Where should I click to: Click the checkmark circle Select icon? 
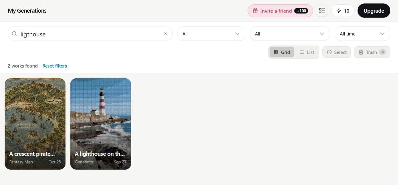click(329, 52)
